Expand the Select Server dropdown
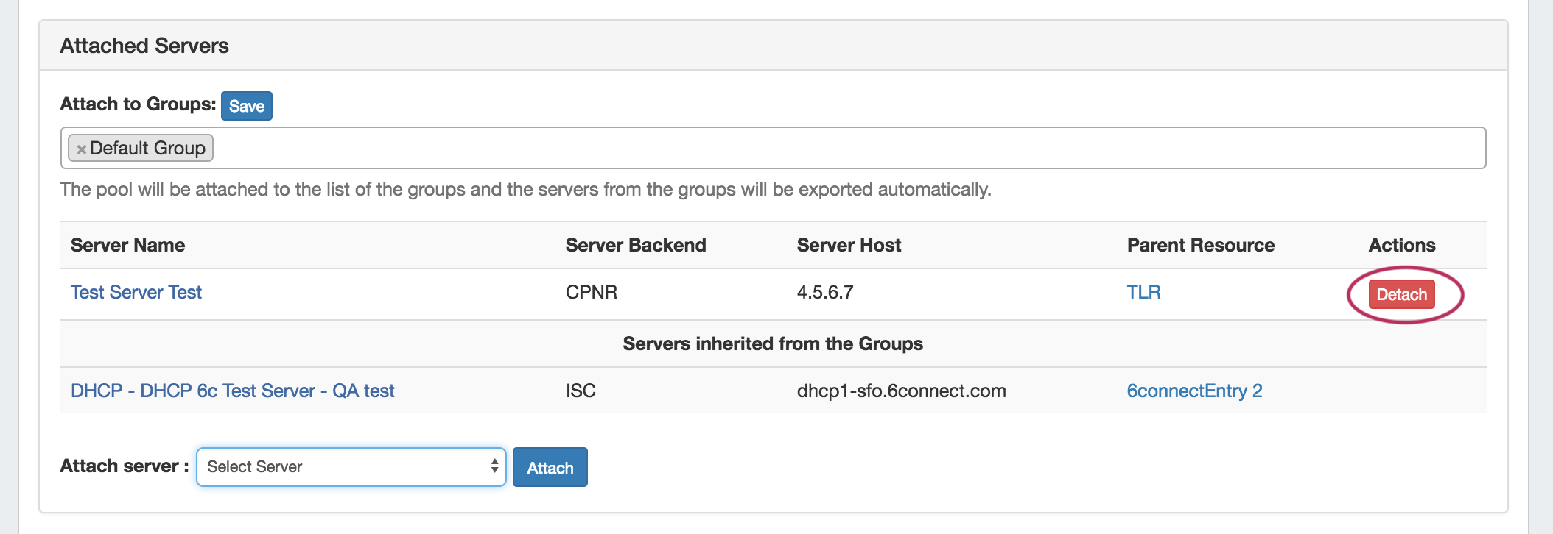Screen dimensions: 1553x534 [x=351, y=467]
